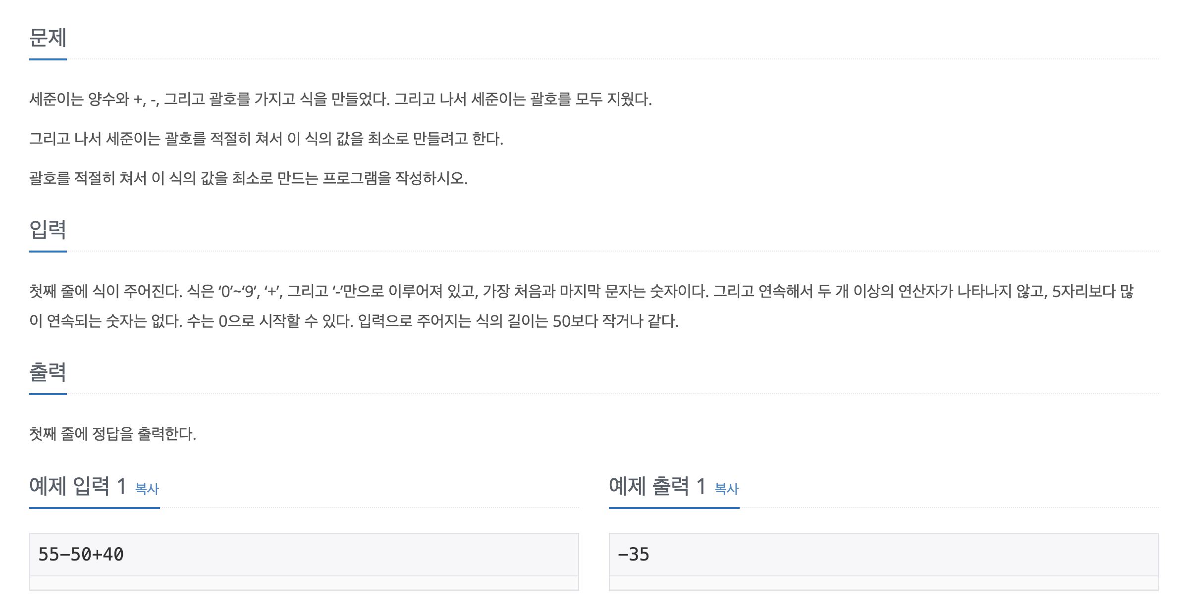
Task: Click the sample input code box 55-50+40
Action: pos(304,554)
